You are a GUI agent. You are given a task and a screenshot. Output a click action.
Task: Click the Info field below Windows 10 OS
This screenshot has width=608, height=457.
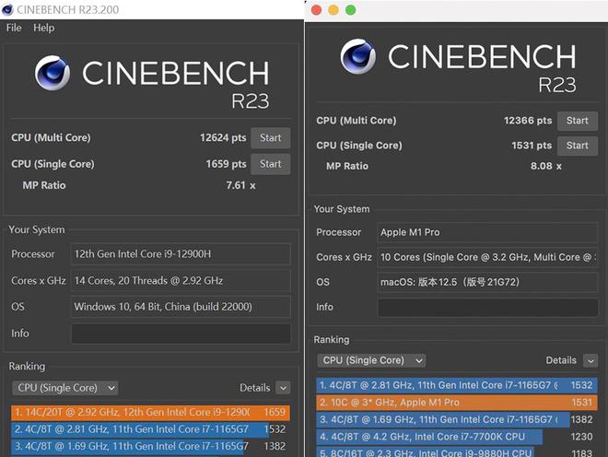181,334
